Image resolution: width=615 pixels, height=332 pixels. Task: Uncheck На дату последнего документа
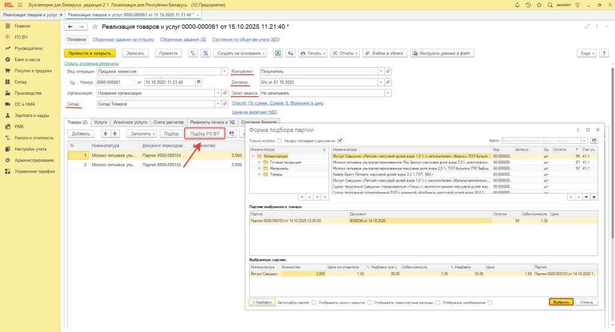tap(340, 140)
